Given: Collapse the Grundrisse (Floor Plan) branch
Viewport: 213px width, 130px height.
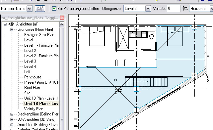Looking at the screenshot, I should pos(12,29).
